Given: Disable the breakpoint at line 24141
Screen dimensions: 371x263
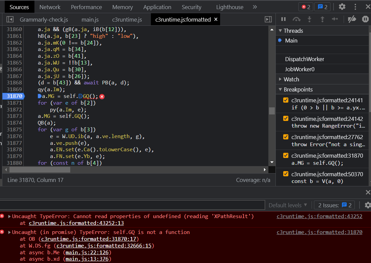Looking at the screenshot, I should [285, 100].
